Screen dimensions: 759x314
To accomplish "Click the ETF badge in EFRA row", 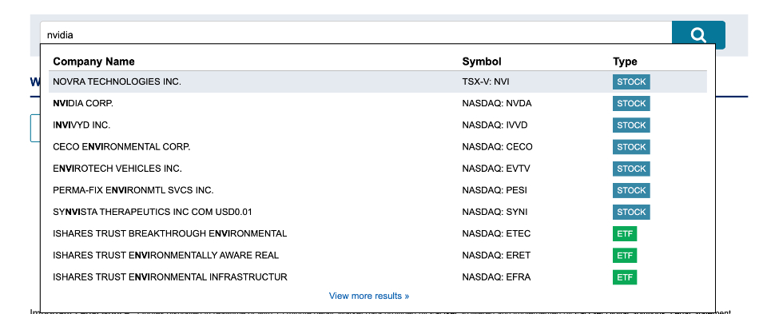I will pos(625,277).
